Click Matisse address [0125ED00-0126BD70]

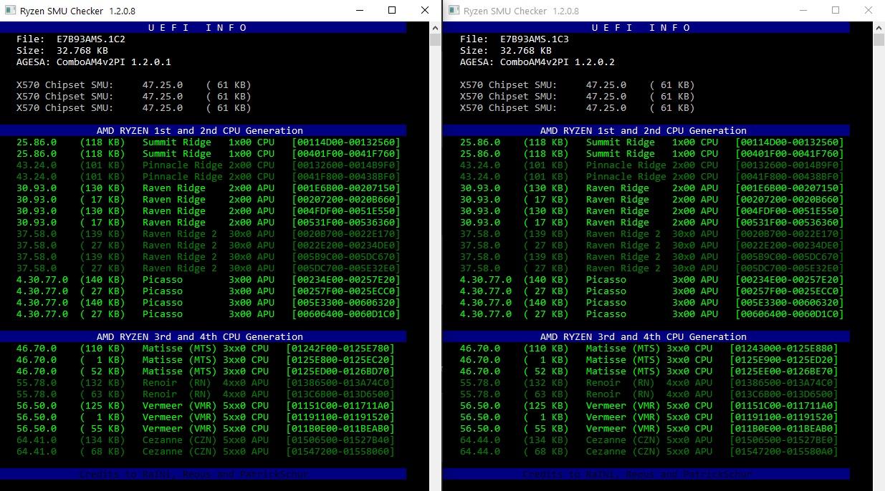point(340,371)
